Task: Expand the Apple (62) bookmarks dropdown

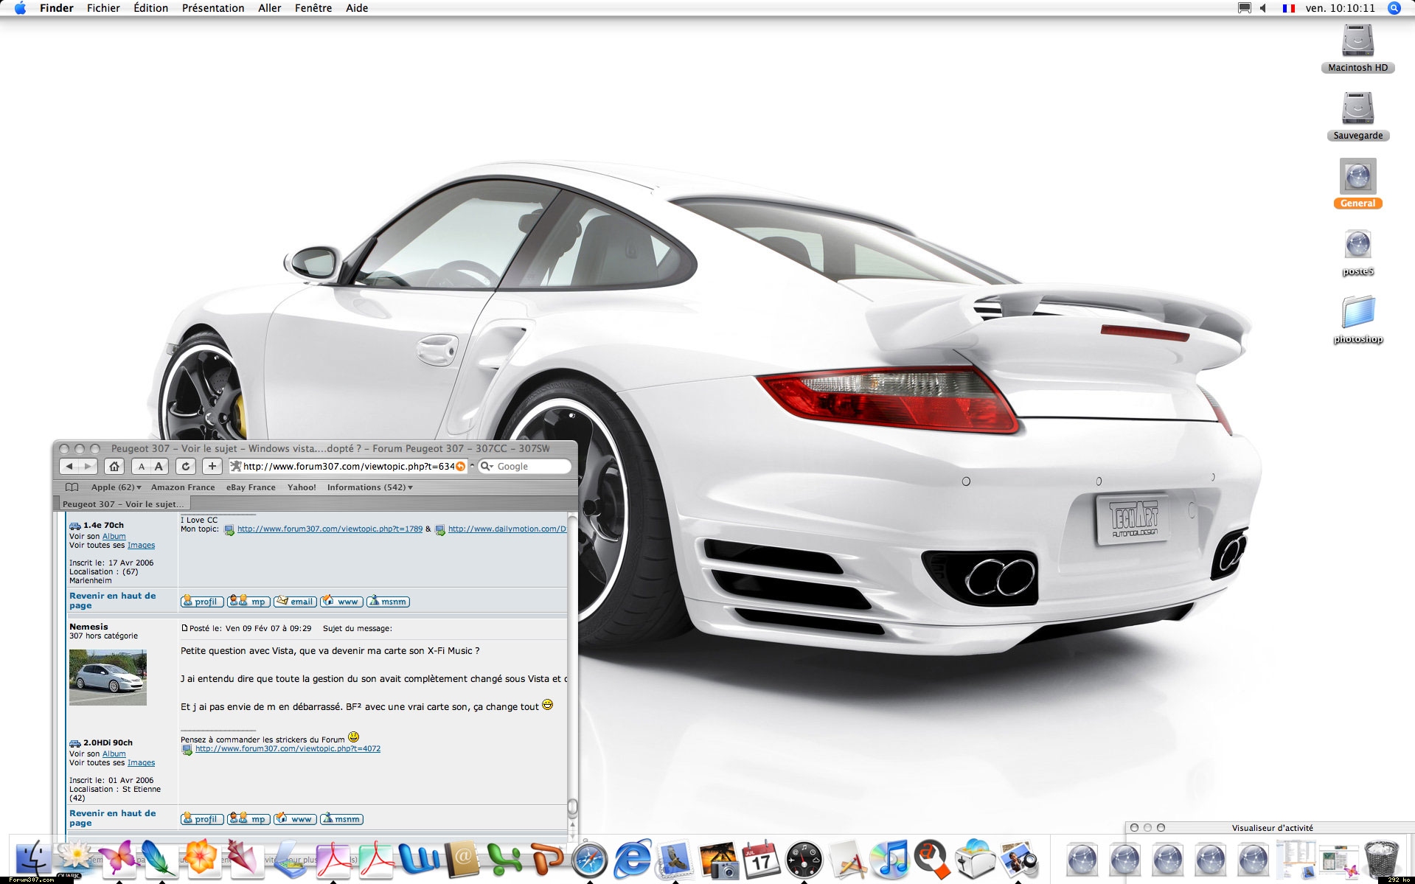Action: [x=116, y=487]
